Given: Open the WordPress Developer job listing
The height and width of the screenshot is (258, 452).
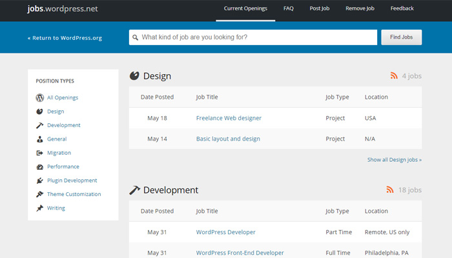Looking at the screenshot, I should [226, 232].
